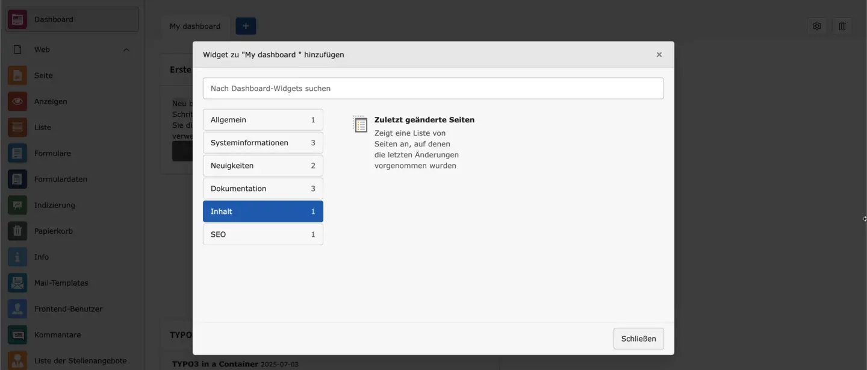This screenshot has width=867, height=370.
Task: Open the Mail-Templates icon
Action: pos(17,283)
